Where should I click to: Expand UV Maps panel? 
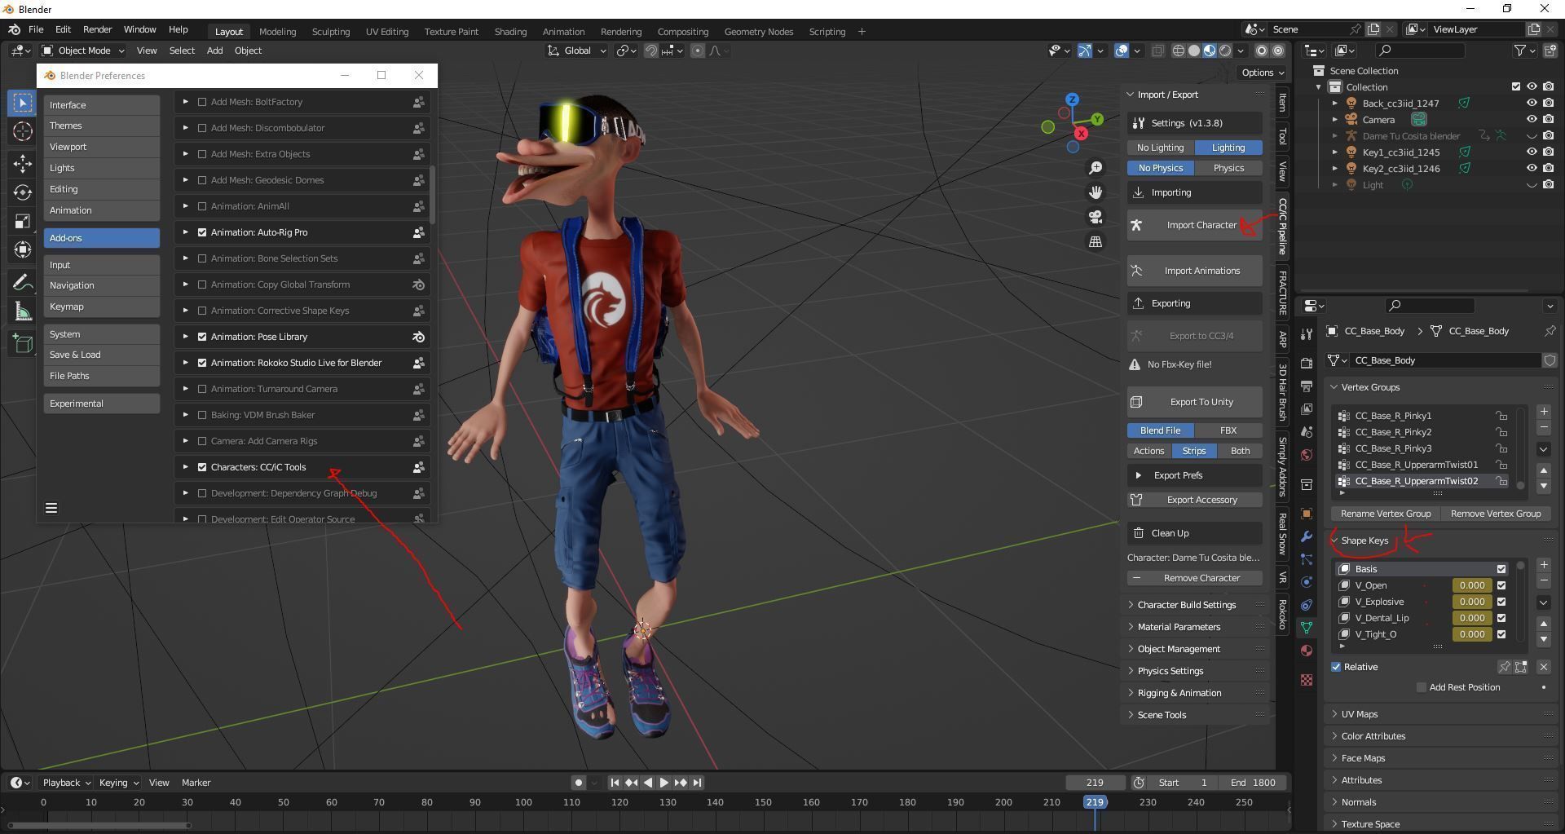[1360, 714]
